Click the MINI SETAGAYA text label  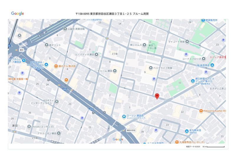click(35, 65)
